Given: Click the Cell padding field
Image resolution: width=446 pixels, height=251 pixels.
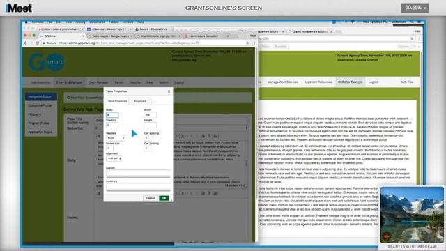Looking at the screenshot, I should pyautogui.click(x=148, y=149).
